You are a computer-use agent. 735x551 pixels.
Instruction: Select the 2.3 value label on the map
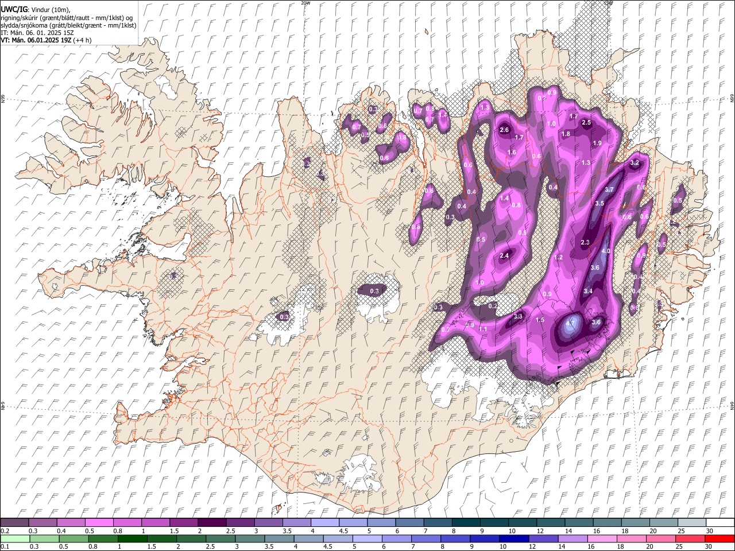click(x=585, y=243)
